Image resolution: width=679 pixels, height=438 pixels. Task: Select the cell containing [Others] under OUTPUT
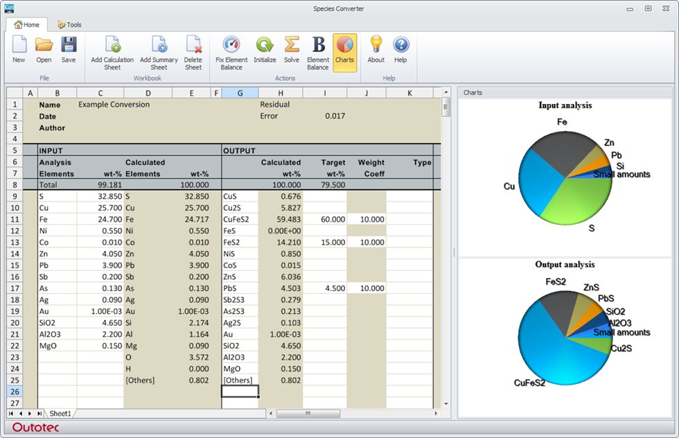[x=239, y=380]
